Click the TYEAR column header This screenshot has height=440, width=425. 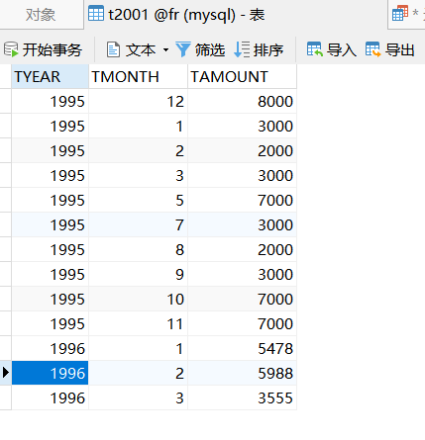tap(50, 77)
